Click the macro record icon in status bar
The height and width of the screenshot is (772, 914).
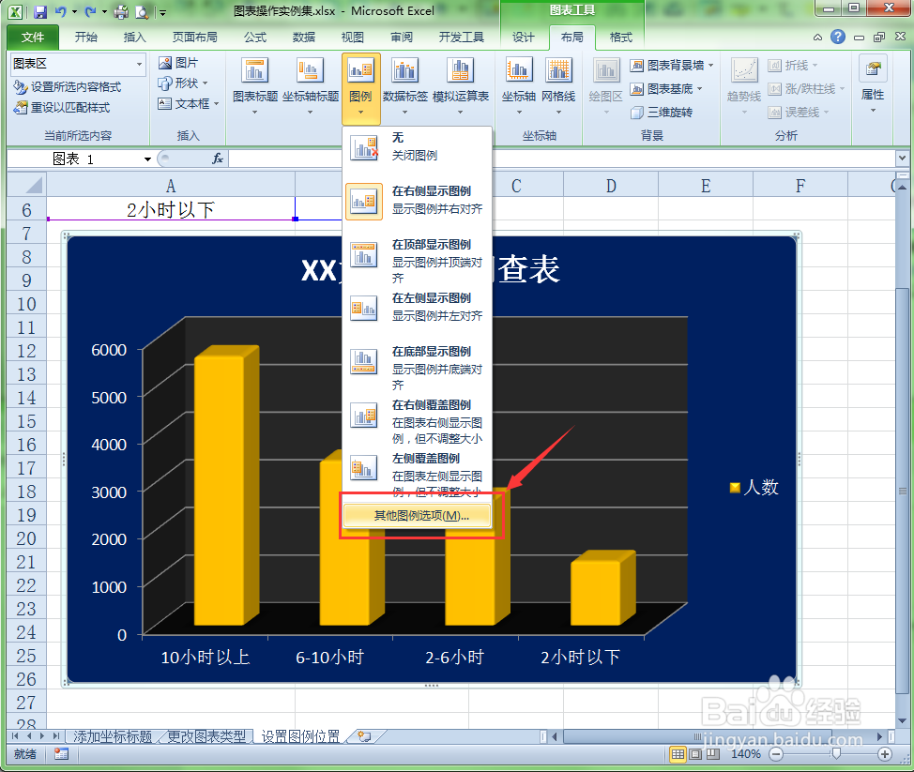[61, 754]
